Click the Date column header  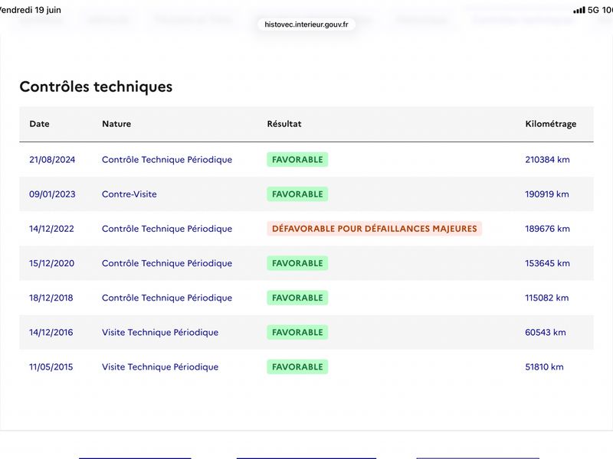pyautogui.click(x=40, y=124)
